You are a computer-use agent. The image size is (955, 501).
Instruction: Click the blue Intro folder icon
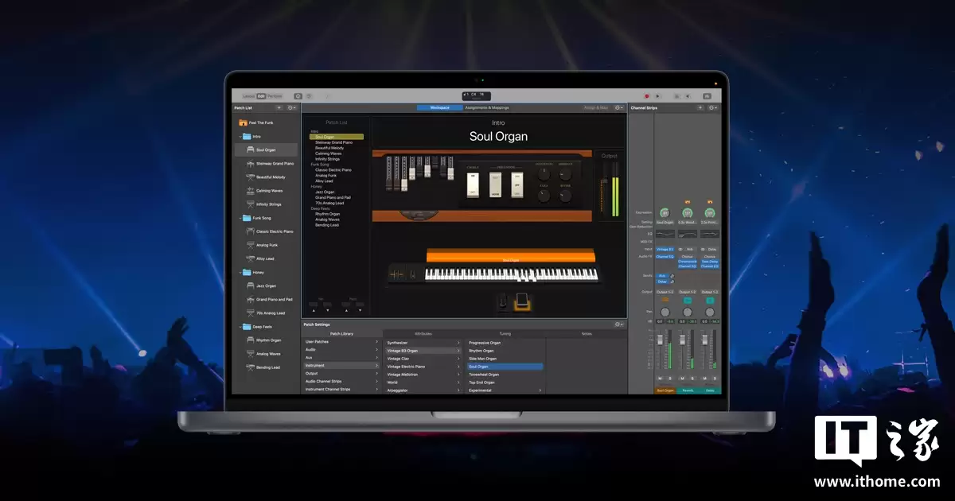(x=248, y=135)
